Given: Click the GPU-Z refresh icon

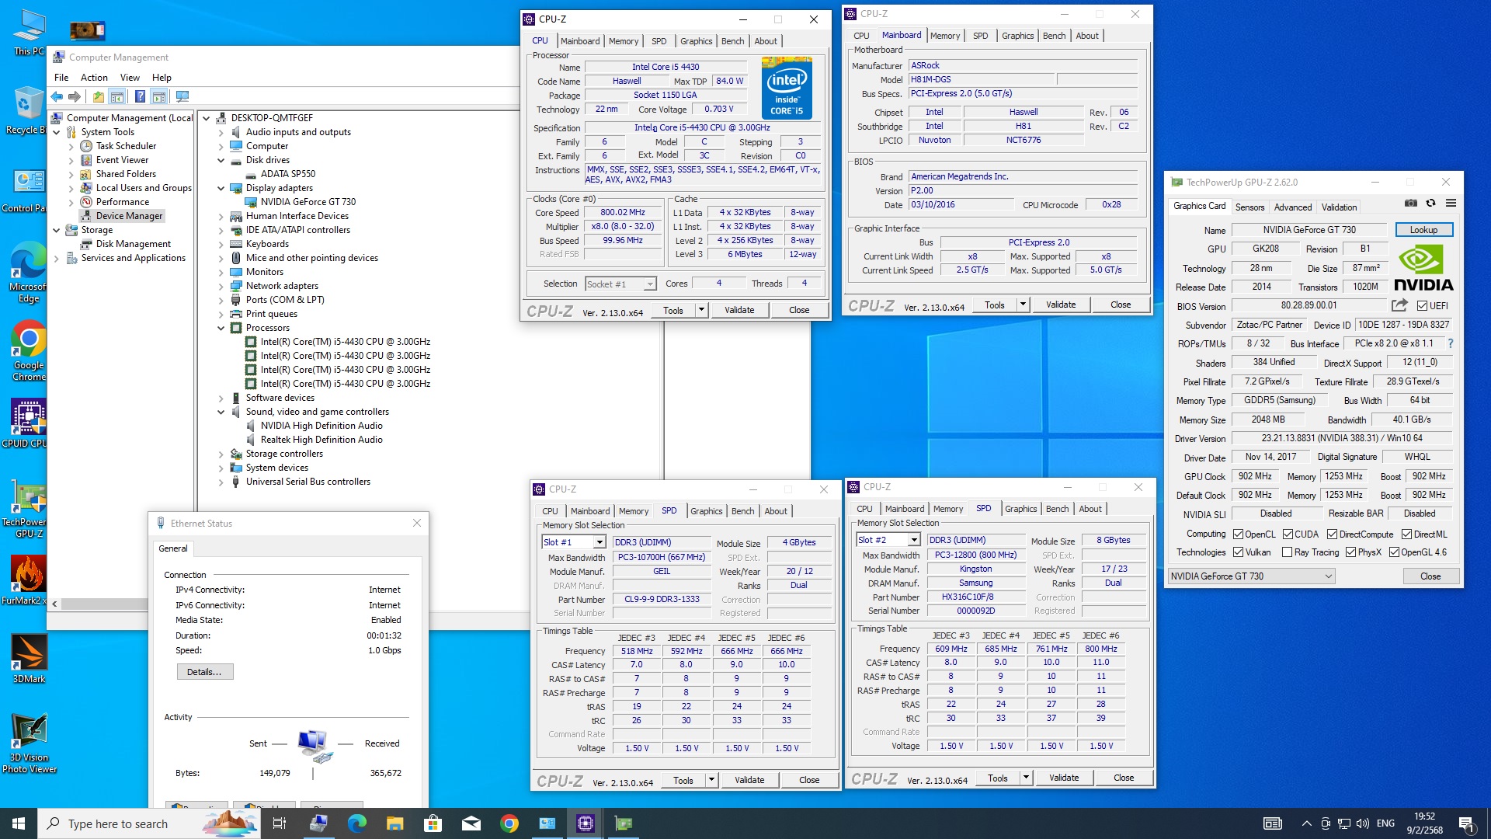Looking at the screenshot, I should (x=1431, y=204).
